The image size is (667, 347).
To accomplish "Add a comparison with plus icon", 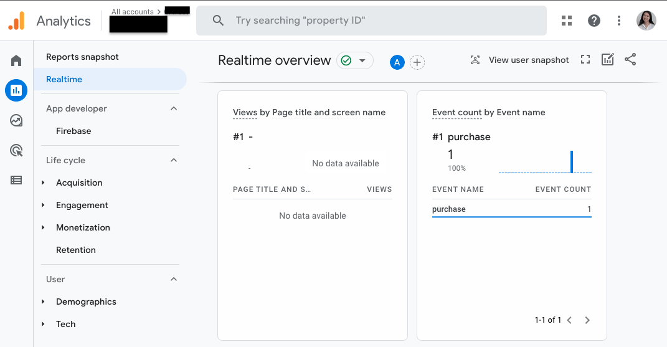I will (x=417, y=62).
